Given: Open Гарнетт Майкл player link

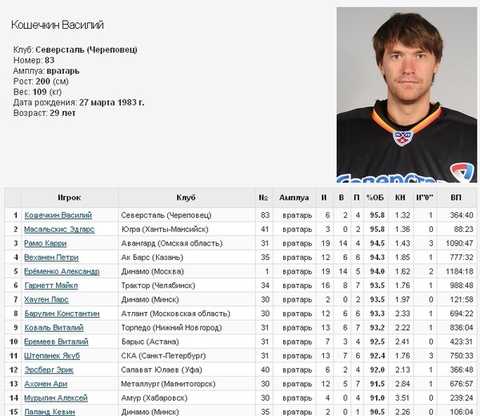Looking at the screenshot, I should pos(51,286).
